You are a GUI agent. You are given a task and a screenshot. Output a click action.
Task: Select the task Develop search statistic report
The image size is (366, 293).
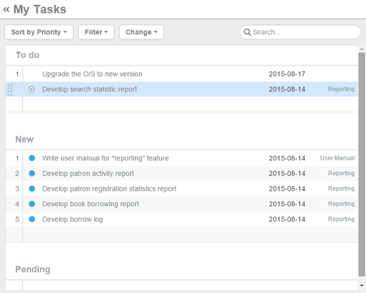click(x=89, y=89)
